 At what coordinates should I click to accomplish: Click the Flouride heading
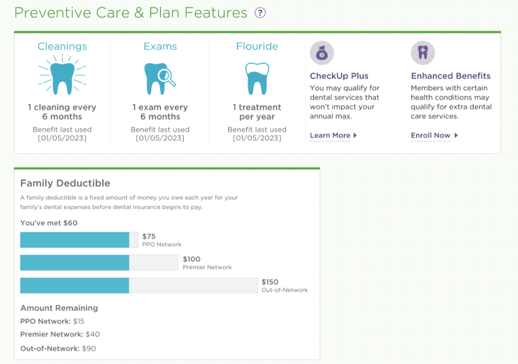point(257,46)
